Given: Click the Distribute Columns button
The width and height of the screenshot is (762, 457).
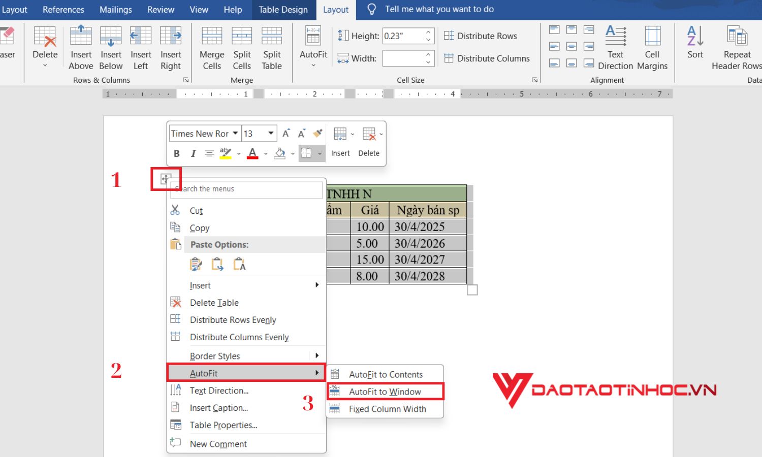Looking at the screenshot, I should 487,58.
